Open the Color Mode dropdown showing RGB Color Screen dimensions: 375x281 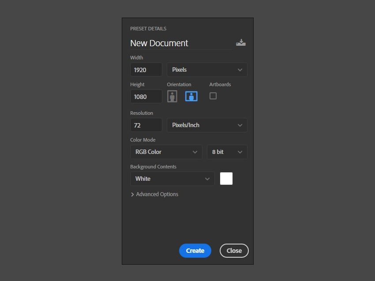point(166,152)
